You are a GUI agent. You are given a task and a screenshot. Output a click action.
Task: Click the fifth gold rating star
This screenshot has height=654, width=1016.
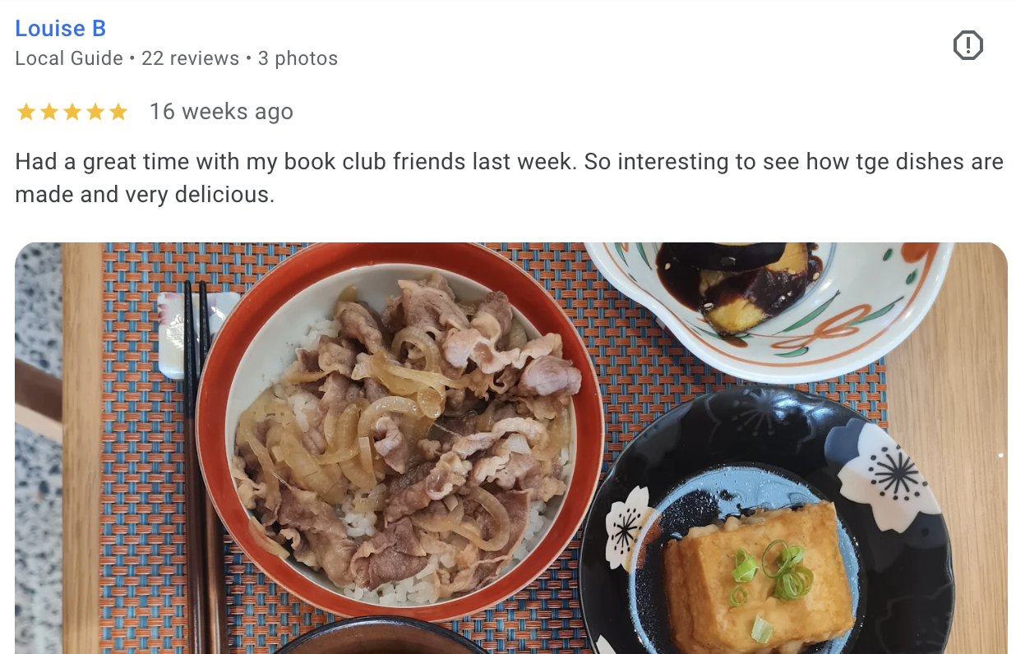coord(118,112)
